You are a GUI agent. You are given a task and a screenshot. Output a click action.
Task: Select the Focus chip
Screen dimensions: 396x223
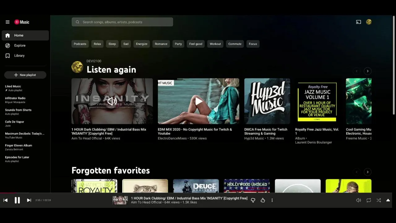(x=253, y=44)
